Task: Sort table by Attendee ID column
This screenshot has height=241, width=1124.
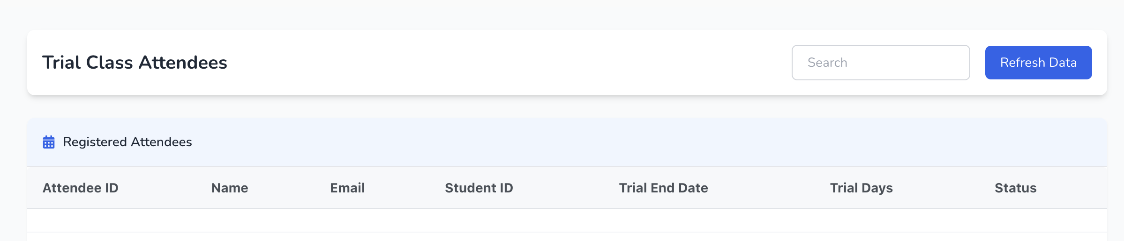Action: [80, 188]
